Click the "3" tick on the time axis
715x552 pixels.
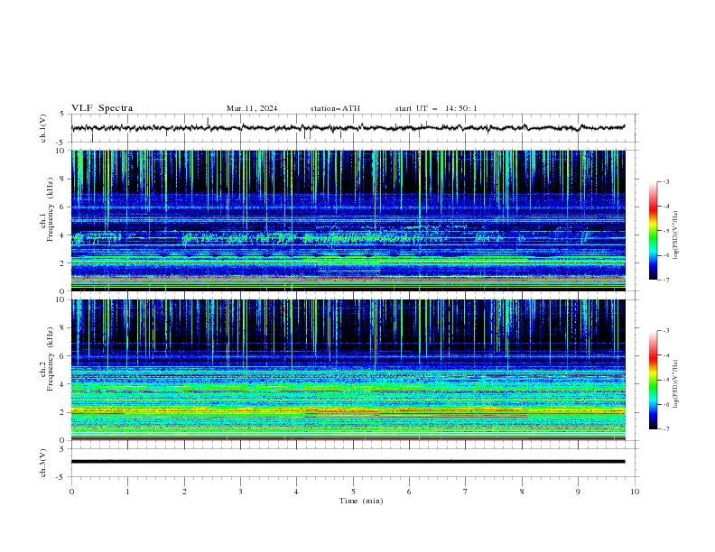pos(240,492)
